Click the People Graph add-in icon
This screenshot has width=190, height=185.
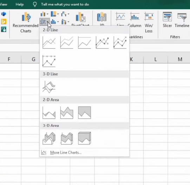(x=4, y=29)
